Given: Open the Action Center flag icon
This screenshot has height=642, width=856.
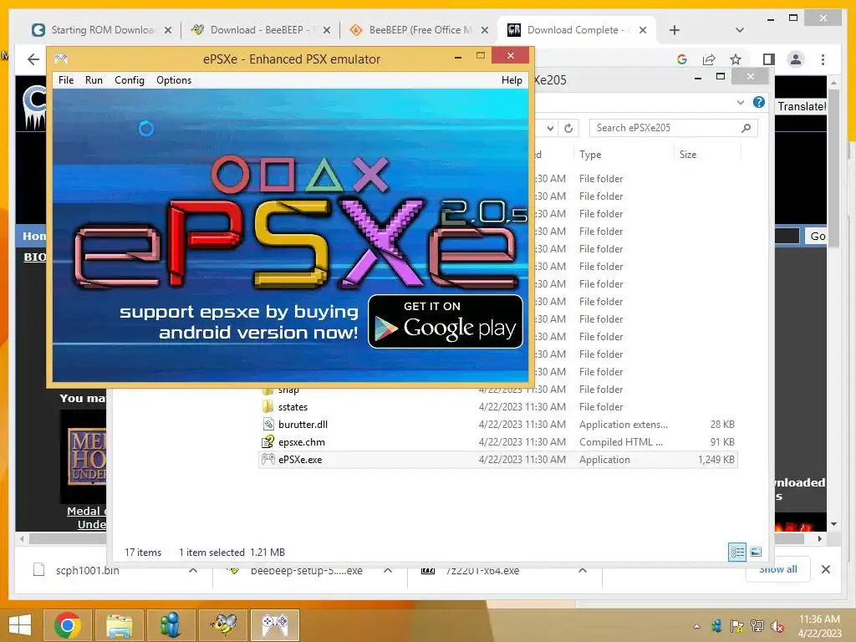Looking at the screenshot, I should coord(736,626).
